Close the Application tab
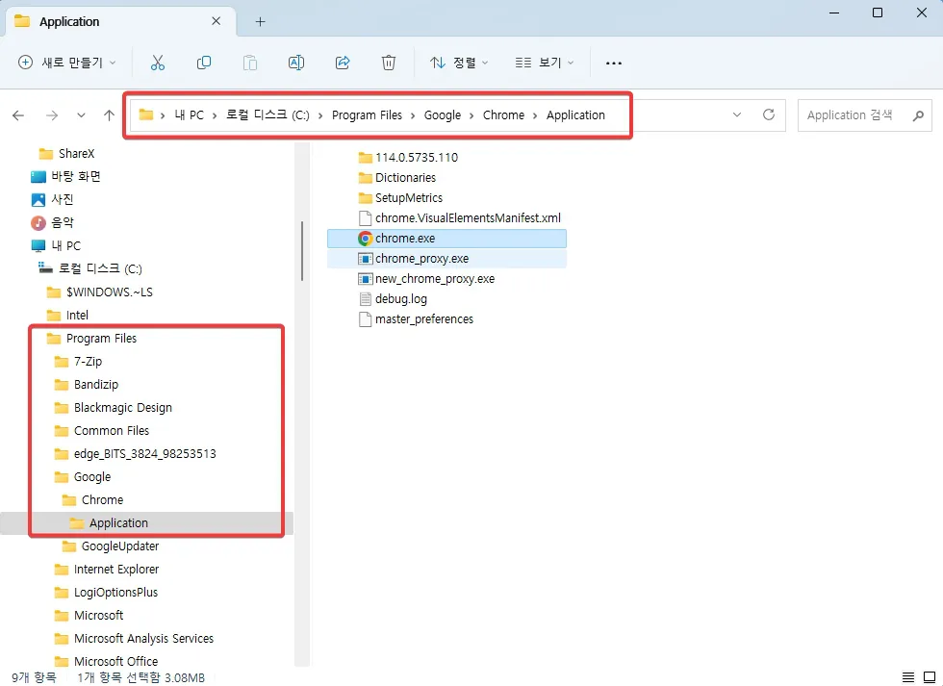Image resolution: width=943 pixels, height=686 pixels. tap(216, 21)
